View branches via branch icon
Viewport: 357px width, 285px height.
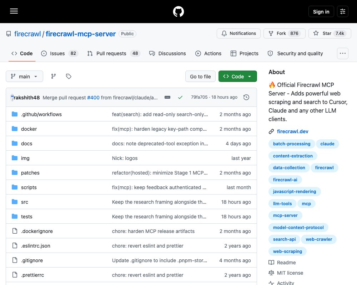(53, 76)
